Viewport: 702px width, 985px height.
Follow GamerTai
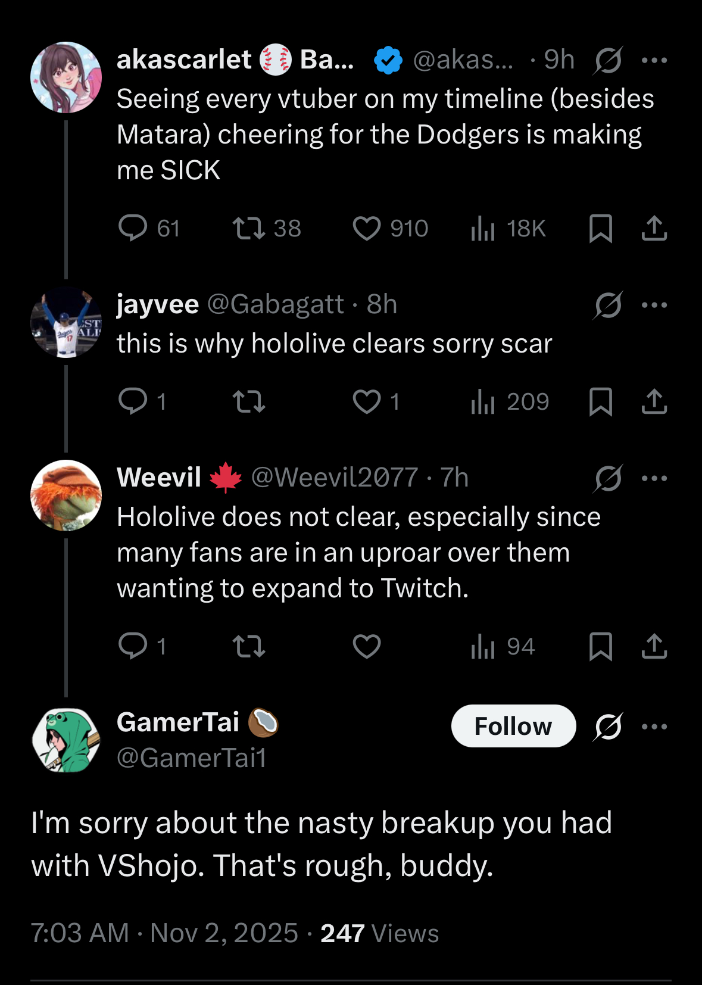(513, 726)
